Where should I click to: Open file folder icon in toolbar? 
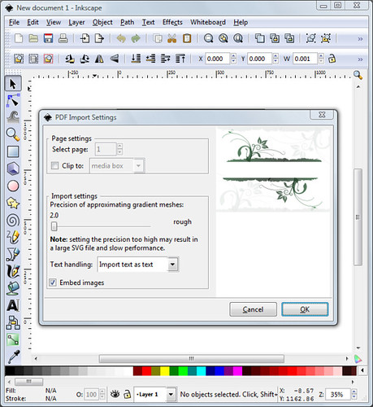click(x=33, y=38)
